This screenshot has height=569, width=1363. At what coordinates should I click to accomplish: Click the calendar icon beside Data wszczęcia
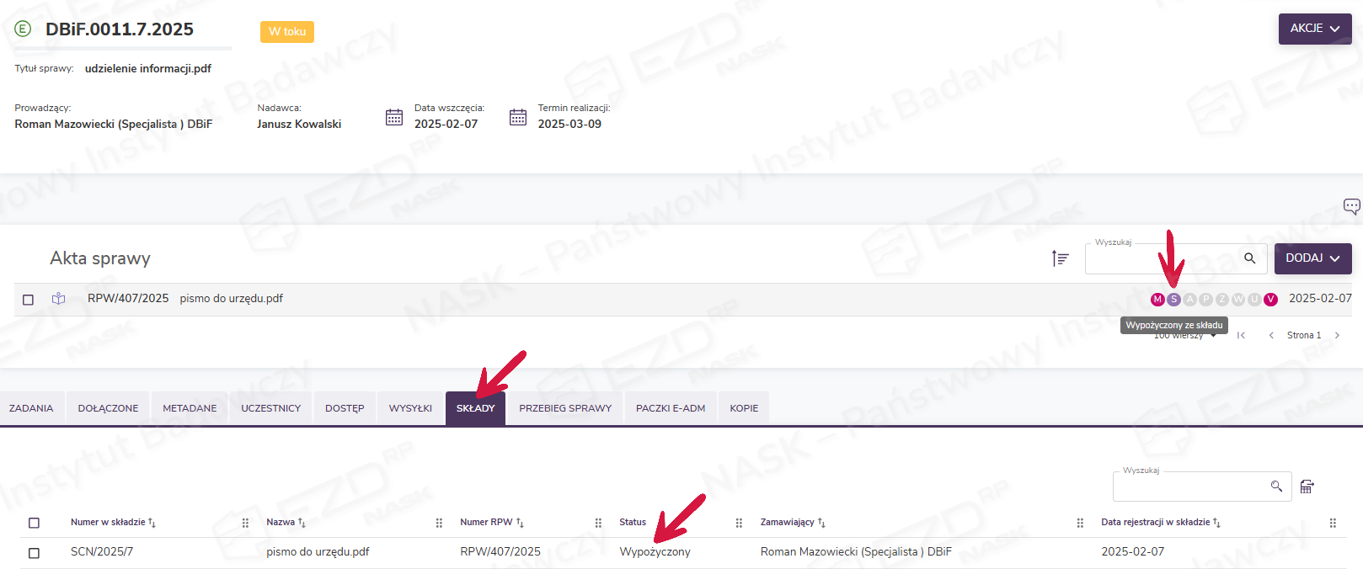tap(394, 117)
